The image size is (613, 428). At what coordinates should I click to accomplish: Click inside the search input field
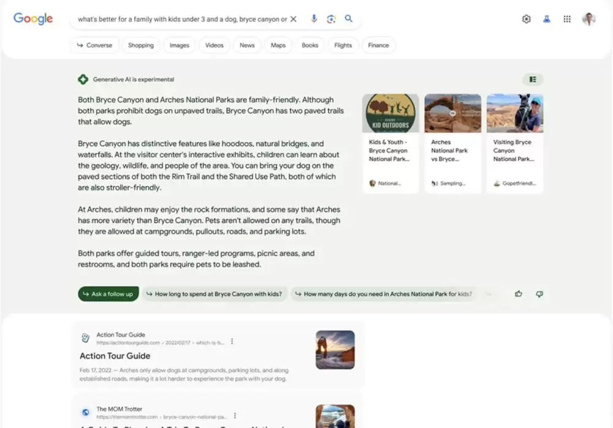pos(184,19)
